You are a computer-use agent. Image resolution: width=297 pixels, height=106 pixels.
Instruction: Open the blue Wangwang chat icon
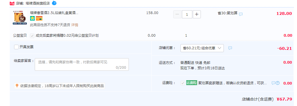(x=54, y=3)
